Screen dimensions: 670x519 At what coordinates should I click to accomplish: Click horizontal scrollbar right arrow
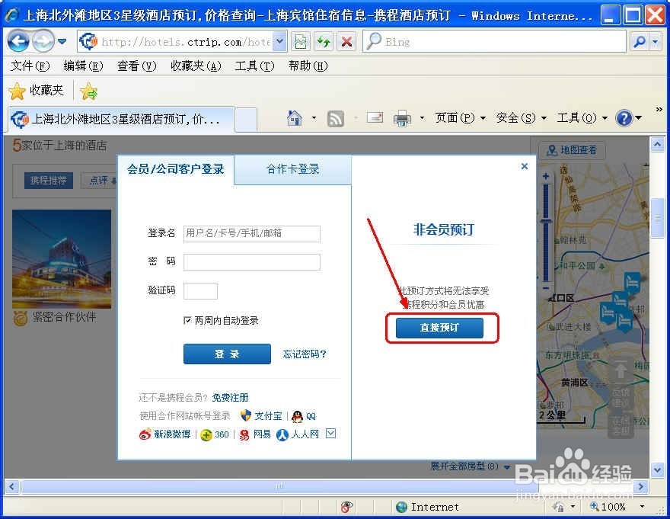click(640, 486)
